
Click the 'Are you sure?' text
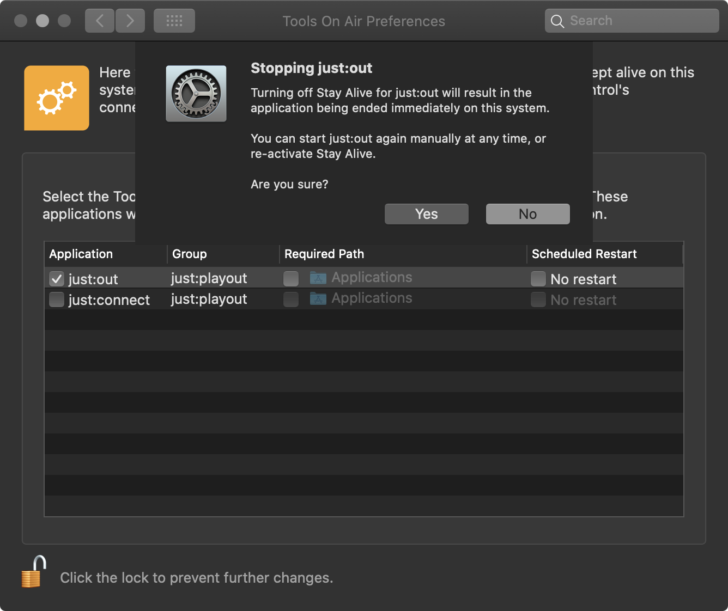(x=289, y=185)
